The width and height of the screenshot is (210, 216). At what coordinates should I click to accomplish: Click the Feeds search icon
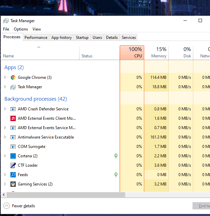coord(13,175)
